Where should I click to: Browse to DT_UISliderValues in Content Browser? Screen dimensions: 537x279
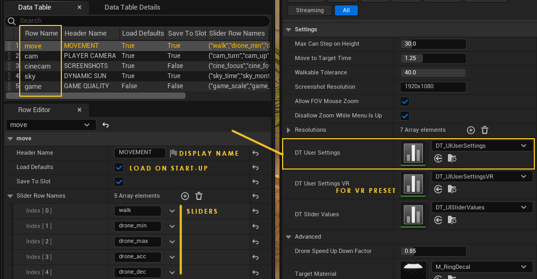coord(452,220)
